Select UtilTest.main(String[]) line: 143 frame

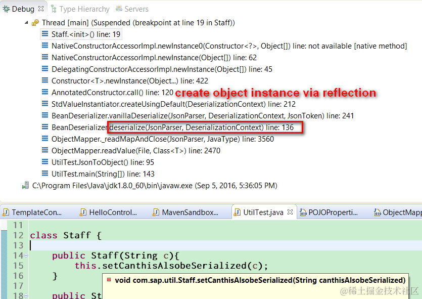point(103,174)
